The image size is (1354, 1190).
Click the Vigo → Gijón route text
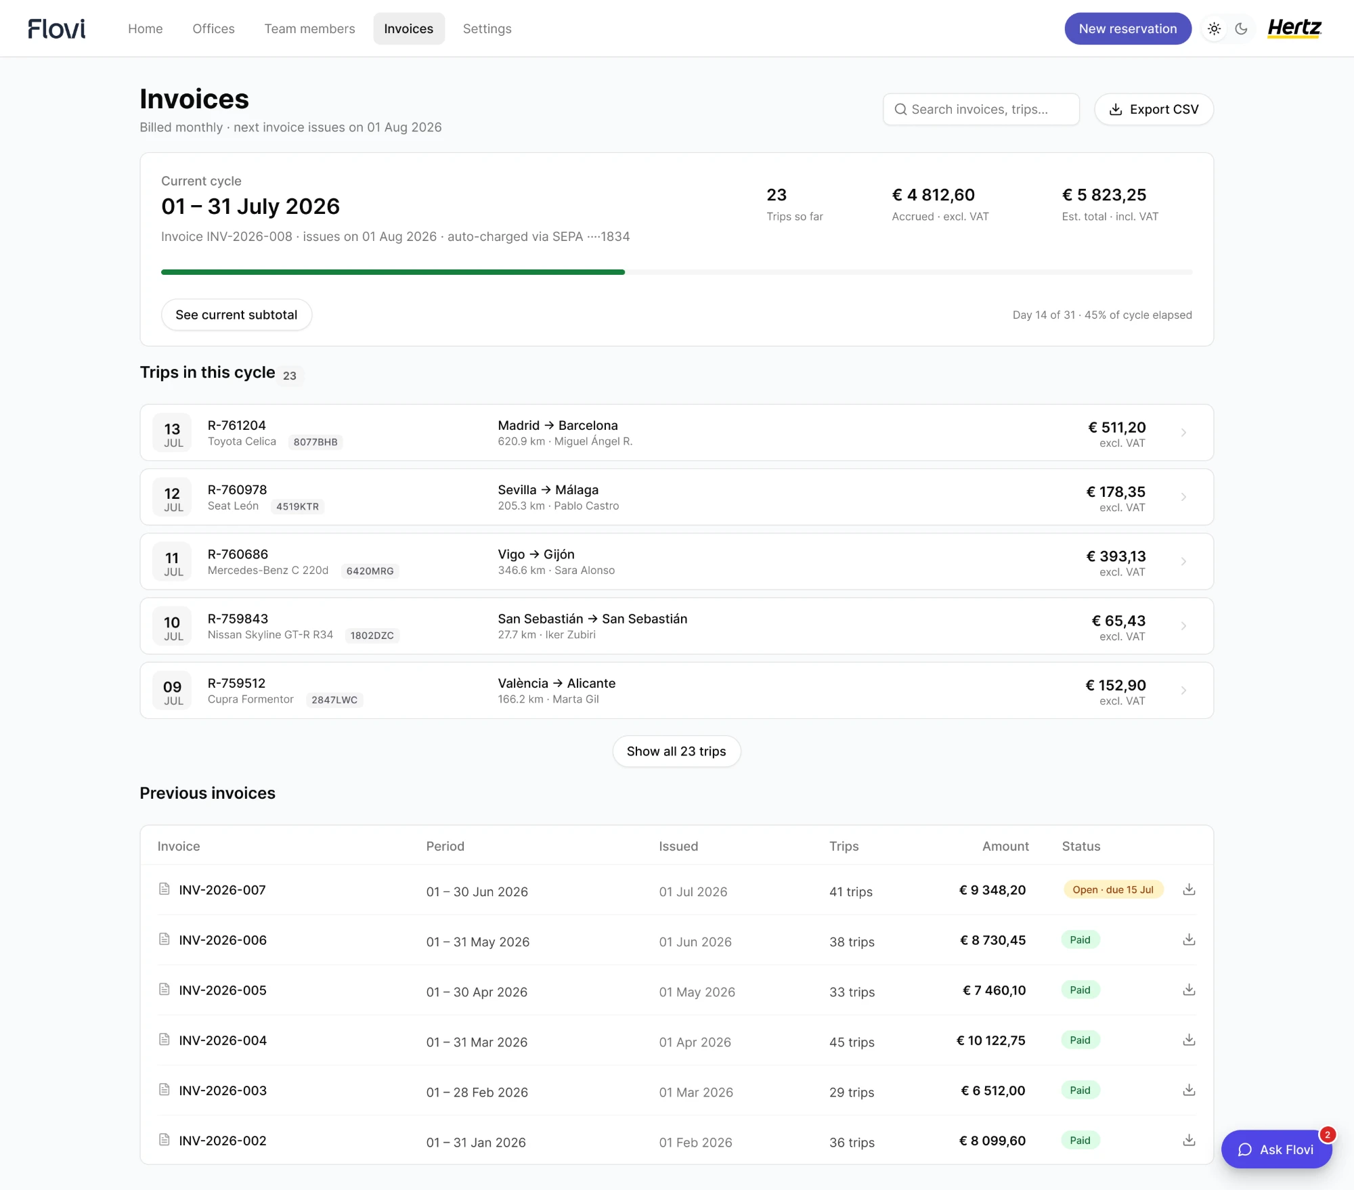536,554
